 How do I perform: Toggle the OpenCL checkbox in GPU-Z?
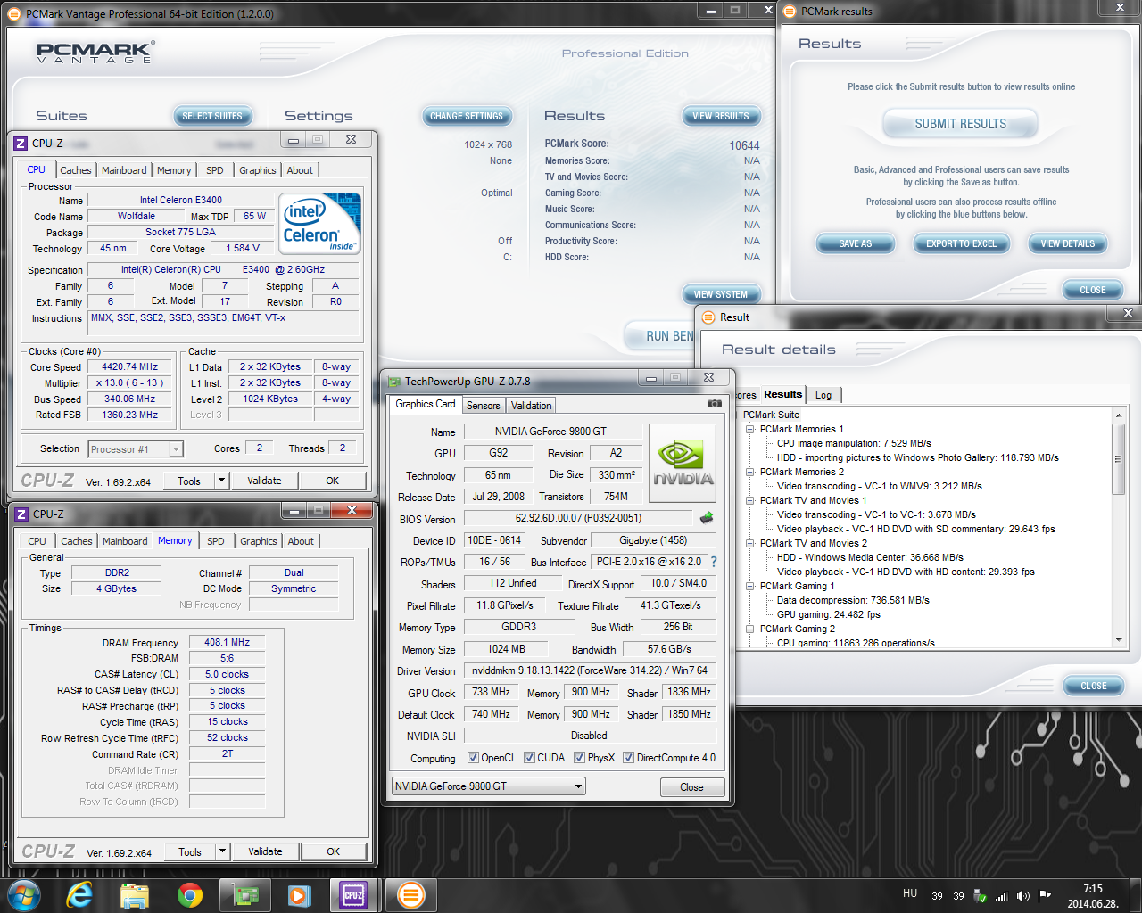tap(473, 758)
